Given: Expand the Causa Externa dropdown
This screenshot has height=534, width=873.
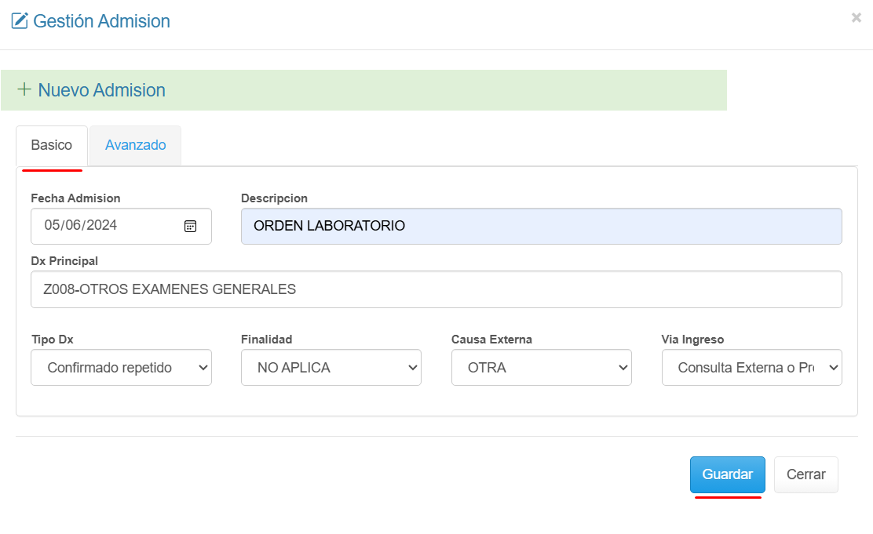Looking at the screenshot, I should pyautogui.click(x=541, y=367).
